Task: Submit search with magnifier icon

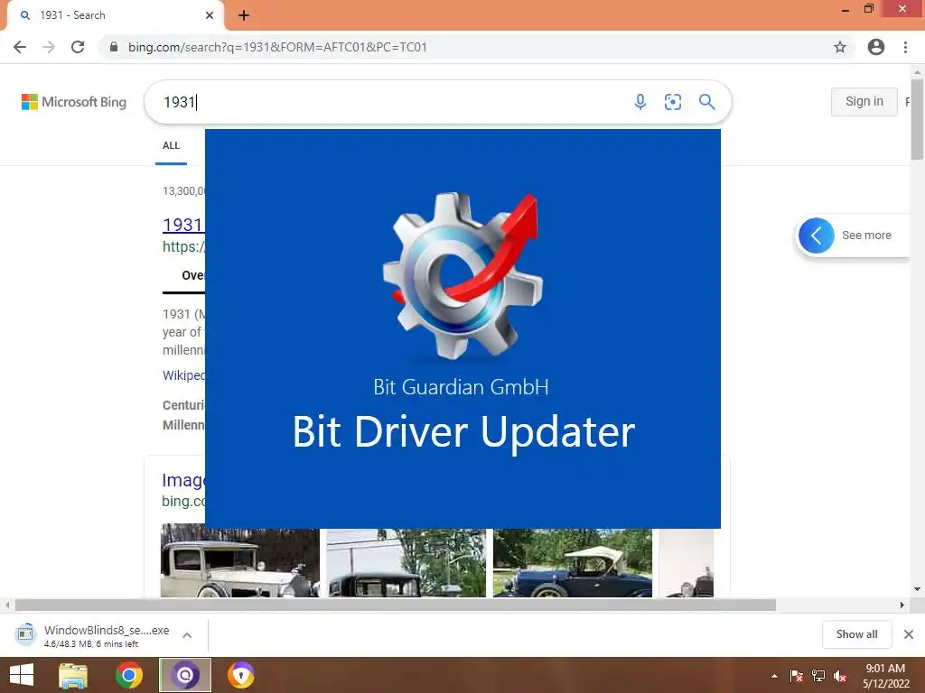Action: (x=706, y=102)
